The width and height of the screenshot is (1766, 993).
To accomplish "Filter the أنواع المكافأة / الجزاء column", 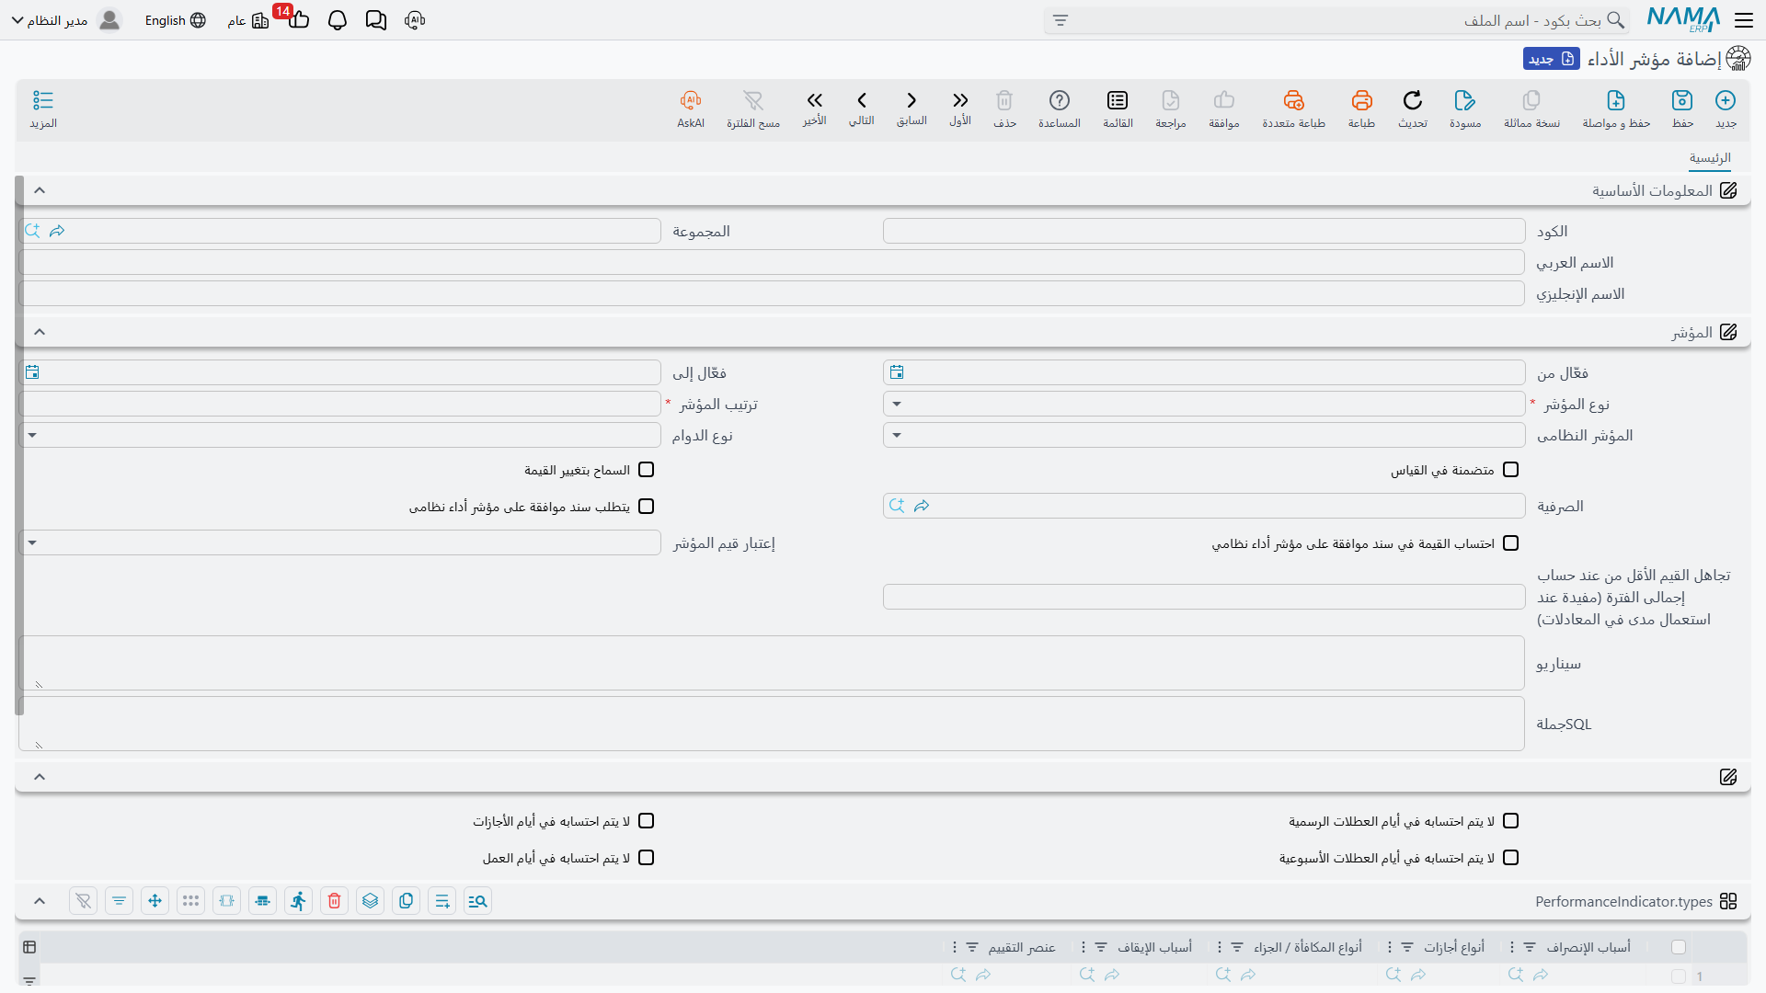I will 1237,947.
